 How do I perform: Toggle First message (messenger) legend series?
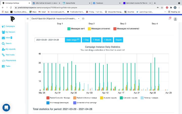pyautogui.click(x=57, y=103)
